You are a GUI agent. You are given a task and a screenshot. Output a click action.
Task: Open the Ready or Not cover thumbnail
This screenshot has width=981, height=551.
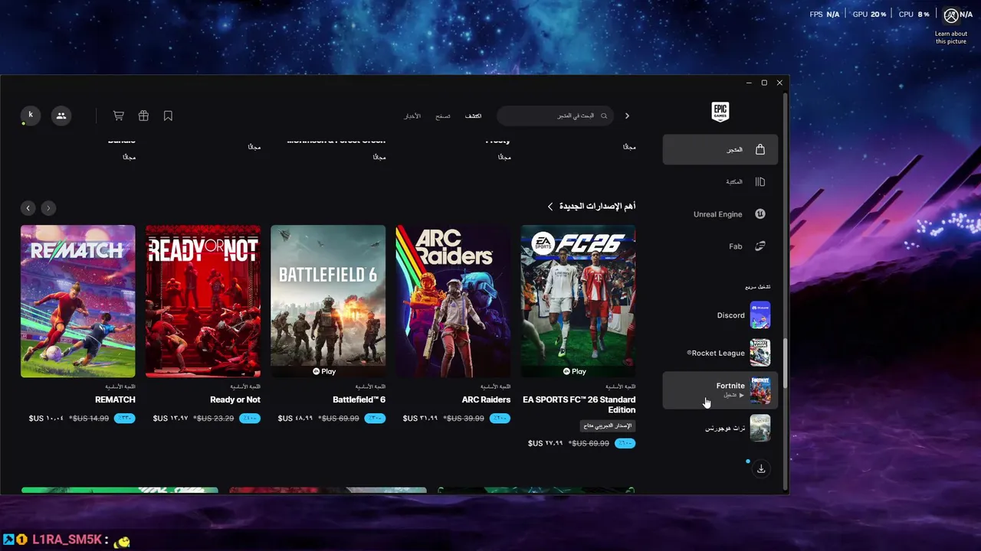click(203, 301)
